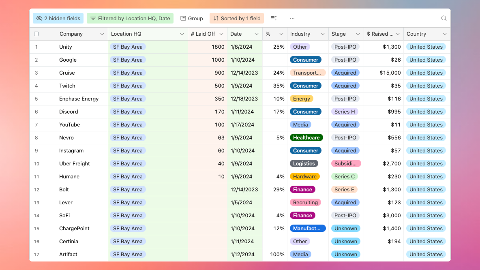Tick the select-all checkbox in header
The height and width of the screenshot is (270, 480).
(36, 34)
